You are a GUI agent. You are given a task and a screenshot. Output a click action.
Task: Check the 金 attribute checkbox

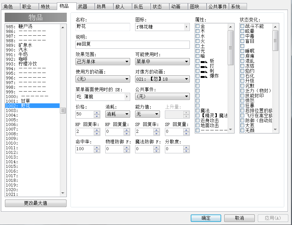[198, 26]
